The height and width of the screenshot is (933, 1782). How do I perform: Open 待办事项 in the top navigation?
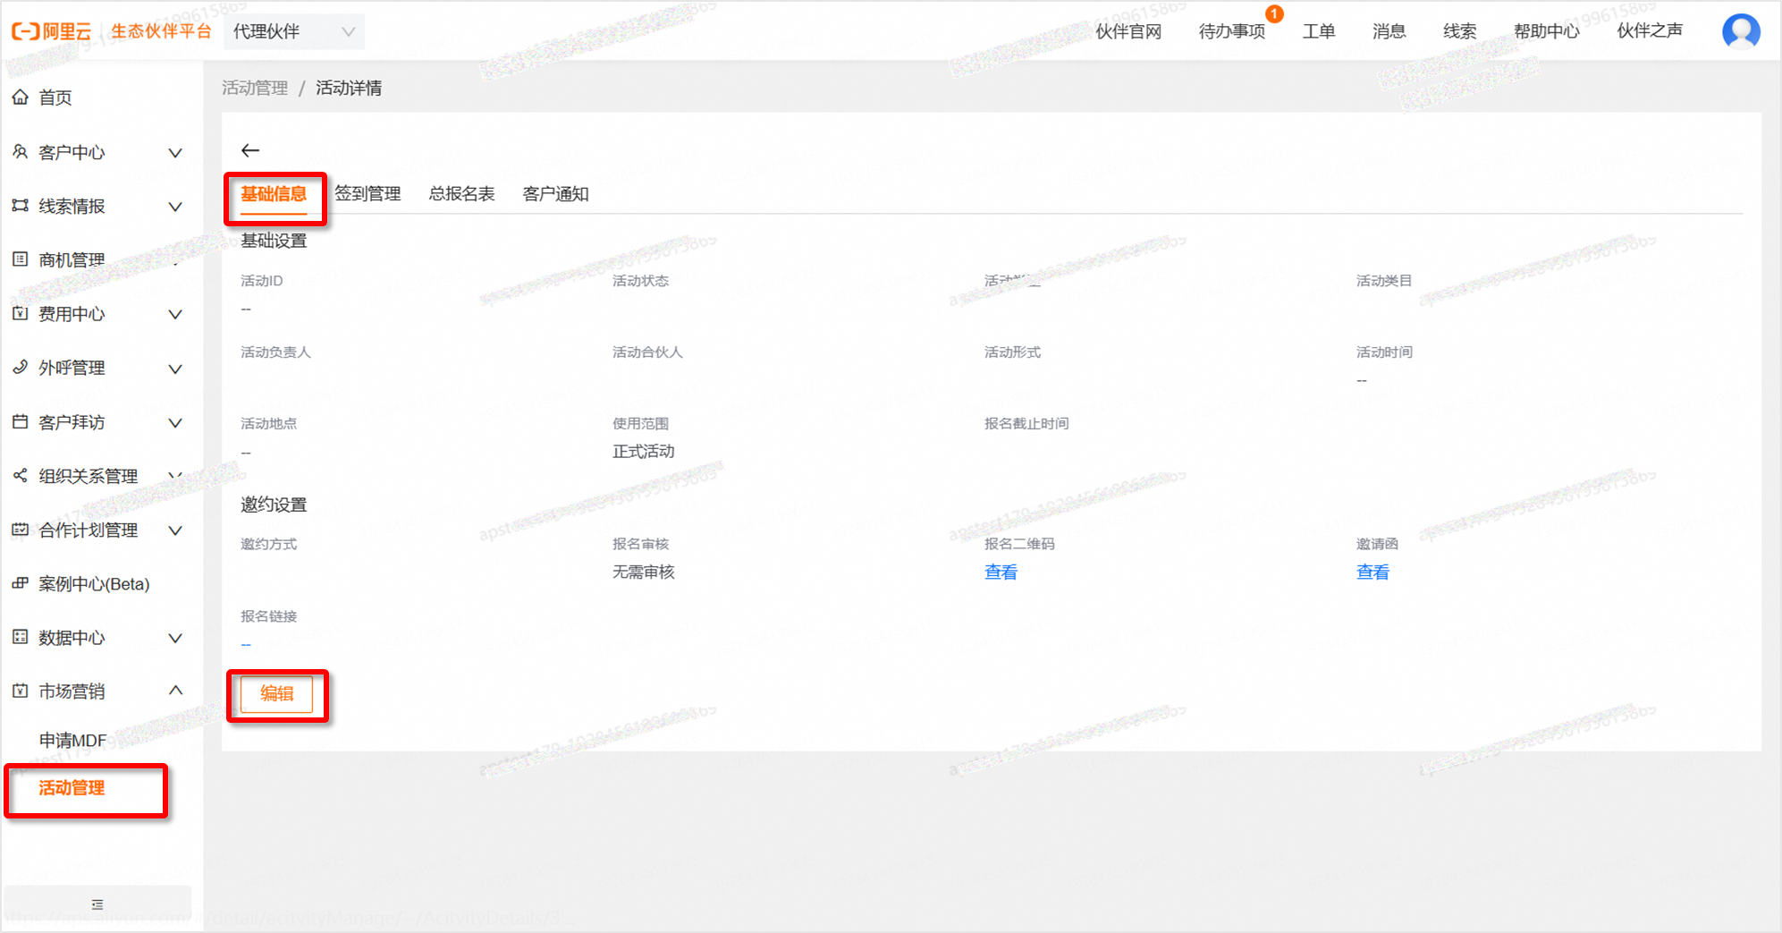tap(1231, 31)
